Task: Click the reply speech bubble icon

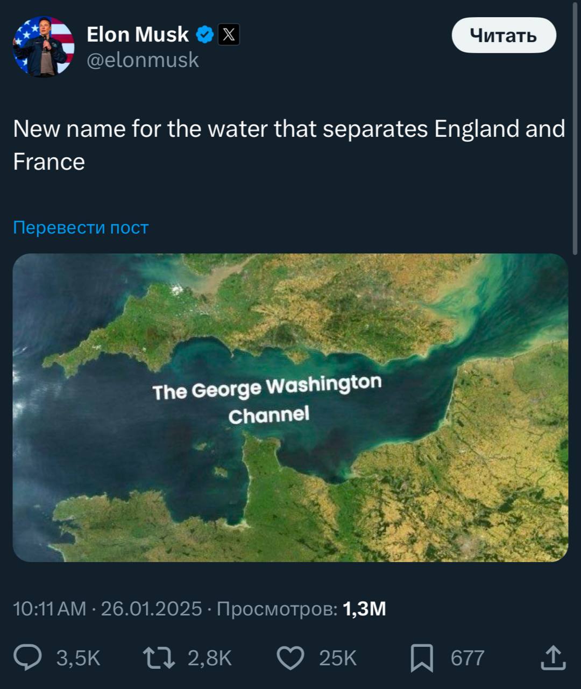Action: (27, 658)
